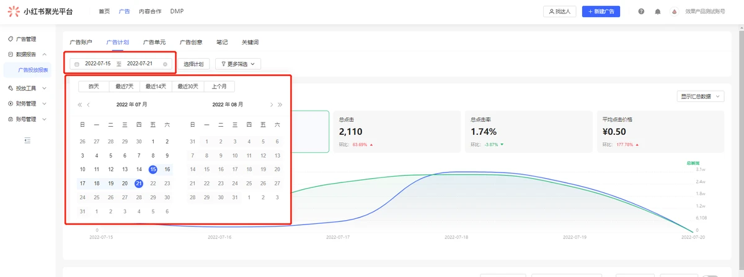The height and width of the screenshot is (277, 744).
Task: Select the 最近7天 quick range
Action: [x=125, y=87]
